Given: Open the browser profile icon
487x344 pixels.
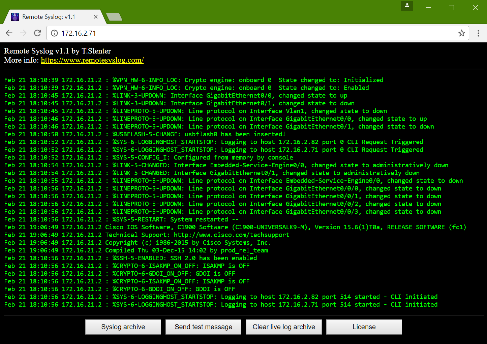Looking at the screenshot, I should pos(407,6).
